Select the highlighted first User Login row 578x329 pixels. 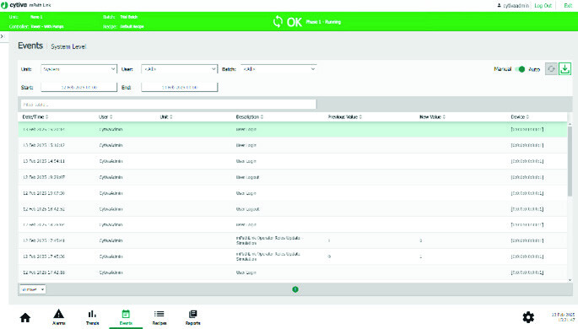coord(293,129)
